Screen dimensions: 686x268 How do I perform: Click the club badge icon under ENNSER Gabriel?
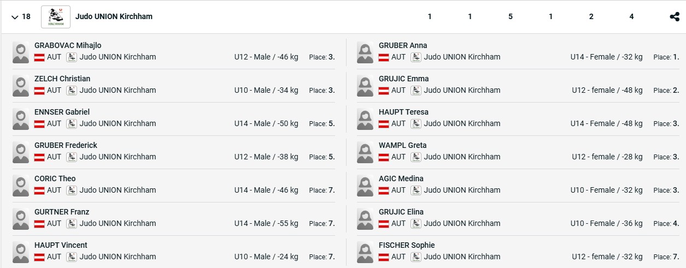[x=72, y=124]
